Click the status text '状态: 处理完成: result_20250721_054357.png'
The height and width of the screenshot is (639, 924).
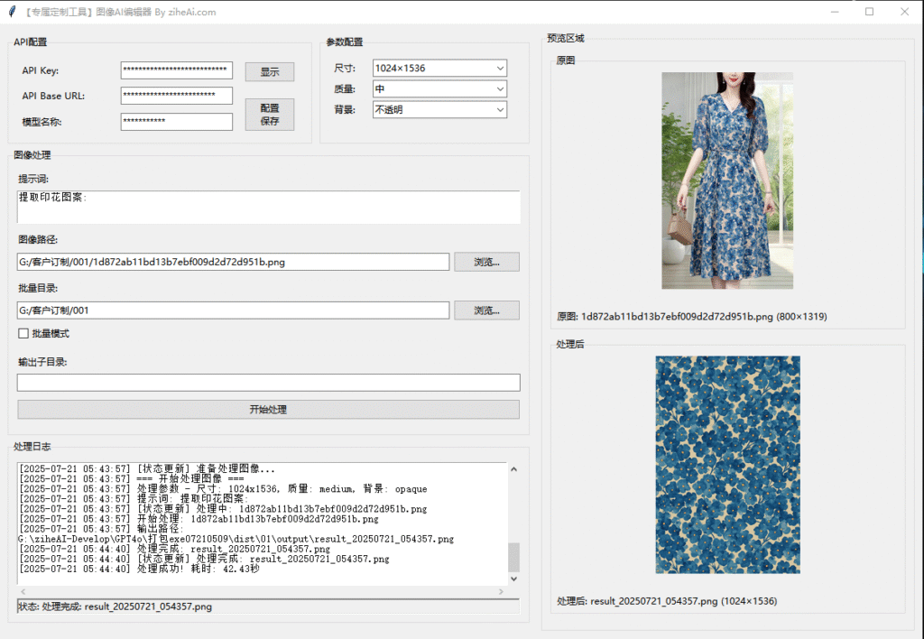(x=115, y=607)
